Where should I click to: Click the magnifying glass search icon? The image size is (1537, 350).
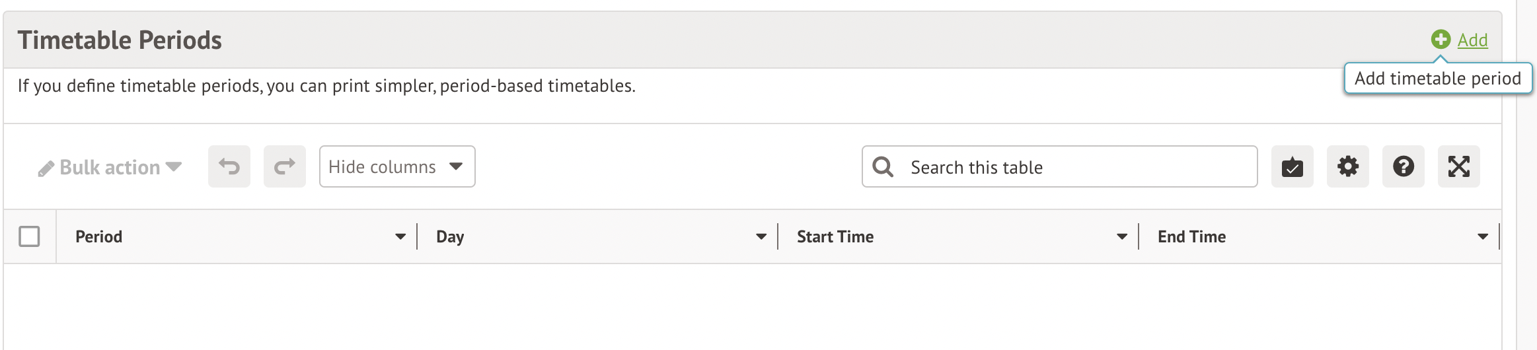pyautogui.click(x=883, y=167)
